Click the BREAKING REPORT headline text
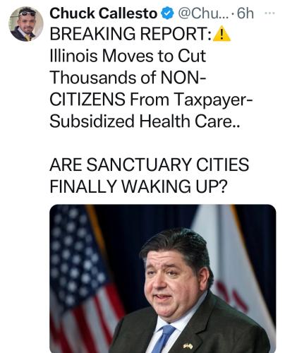This screenshot has width=285, height=353. click(131, 34)
